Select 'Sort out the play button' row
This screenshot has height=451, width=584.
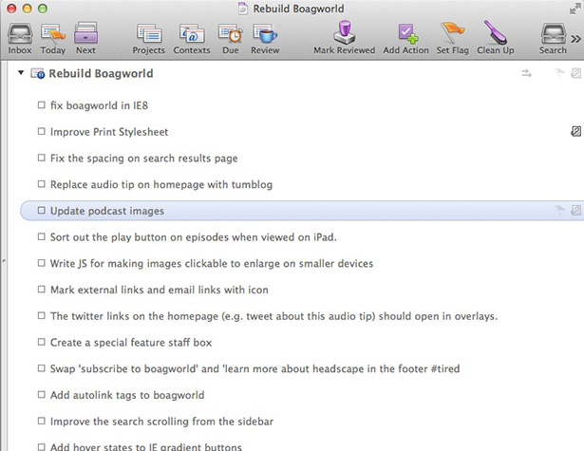(x=194, y=237)
